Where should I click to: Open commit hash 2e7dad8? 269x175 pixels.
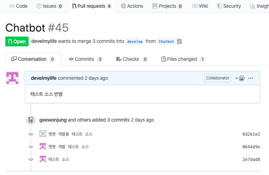pyautogui.click(x=251, y=160)
